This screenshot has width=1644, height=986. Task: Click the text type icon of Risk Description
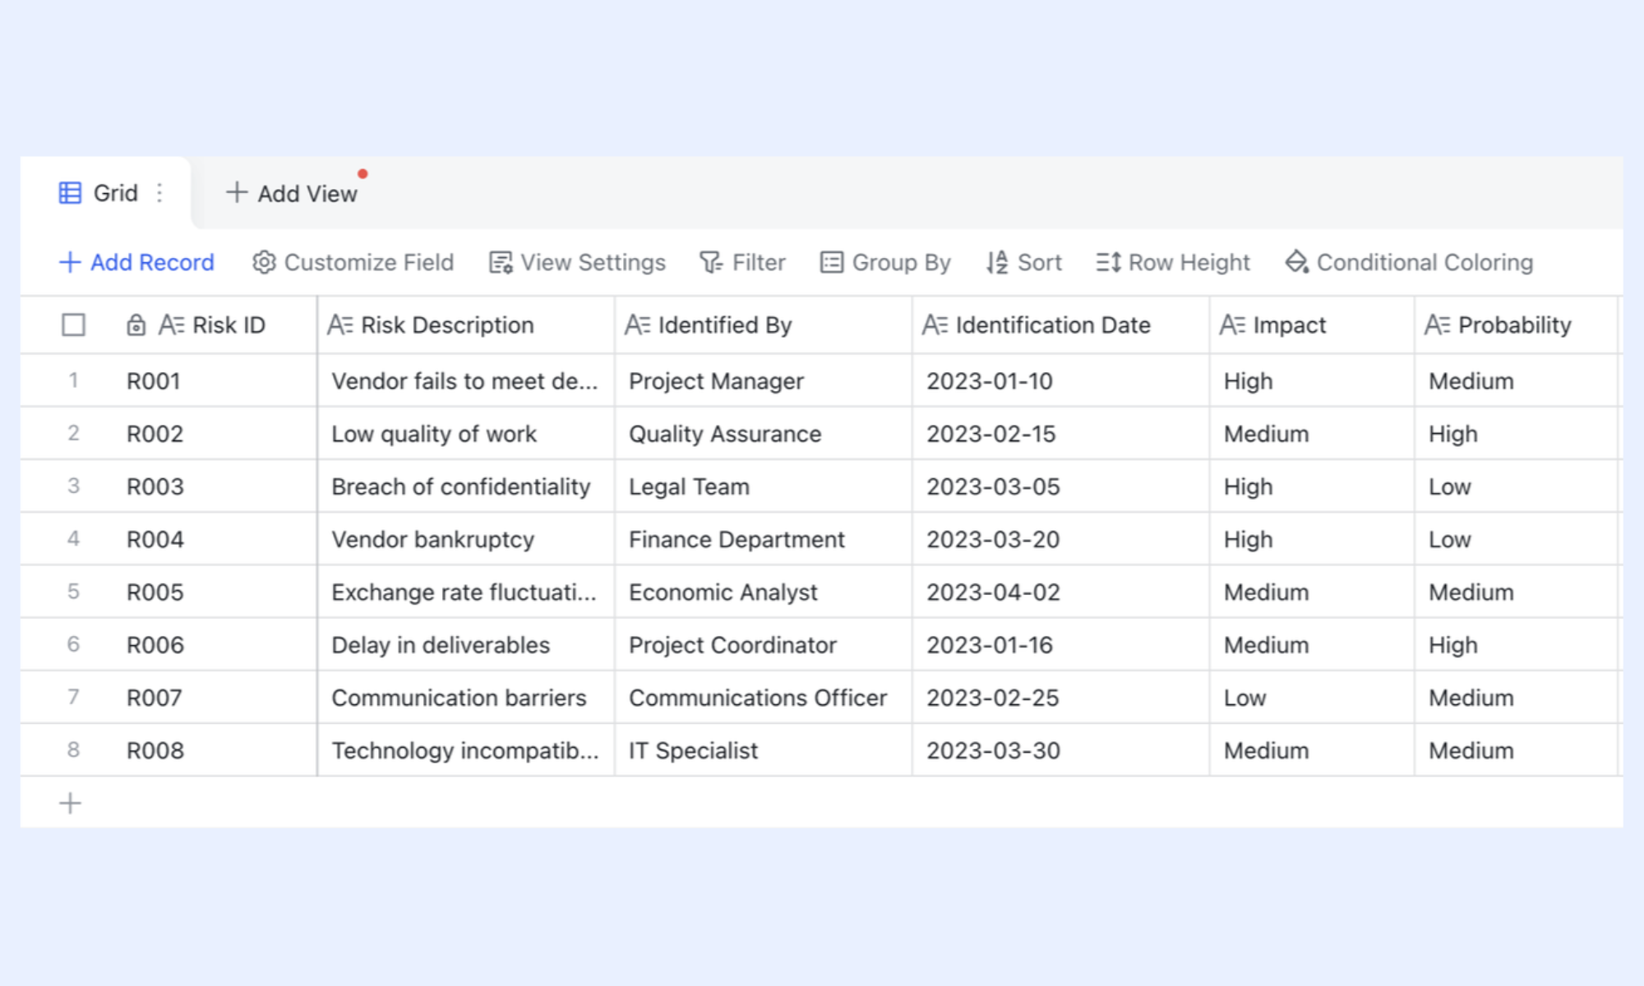340,325
